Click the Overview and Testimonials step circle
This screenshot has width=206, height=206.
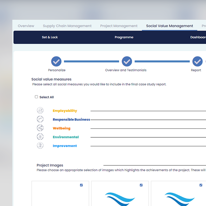click(127, 61)
